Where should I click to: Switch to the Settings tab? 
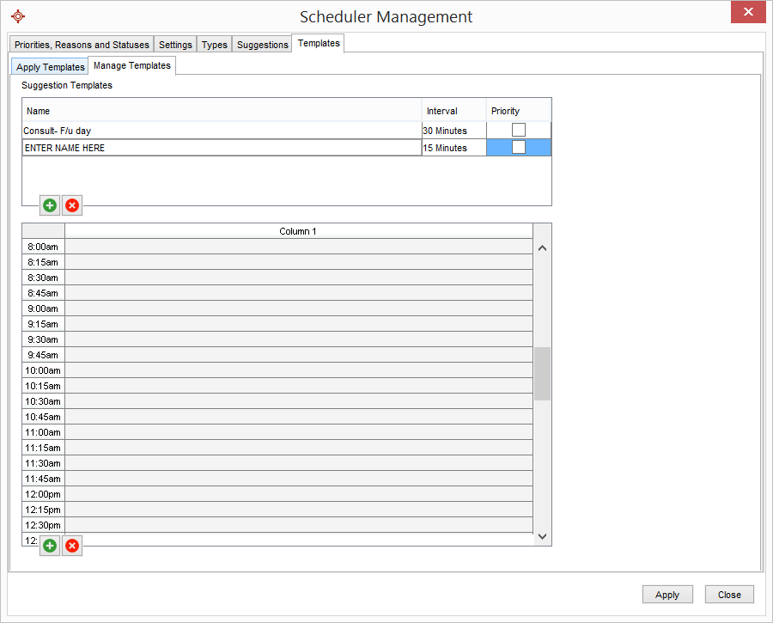click(x=175, y=44)
